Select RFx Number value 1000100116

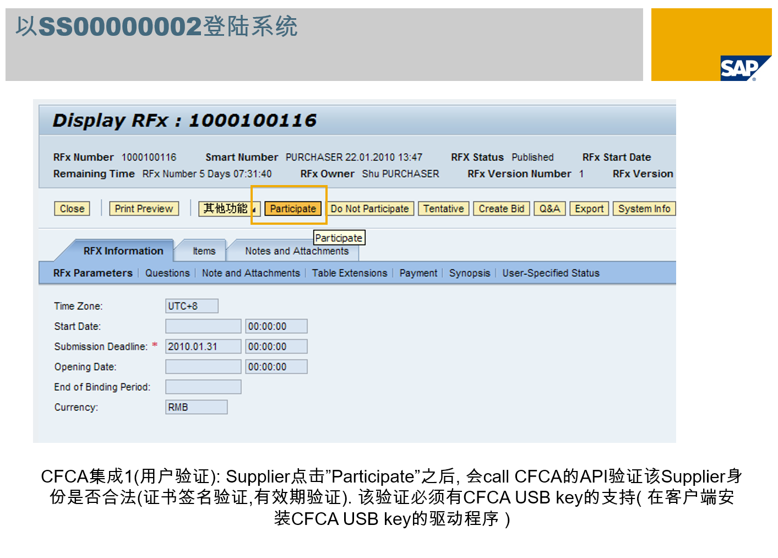[149, 158]
